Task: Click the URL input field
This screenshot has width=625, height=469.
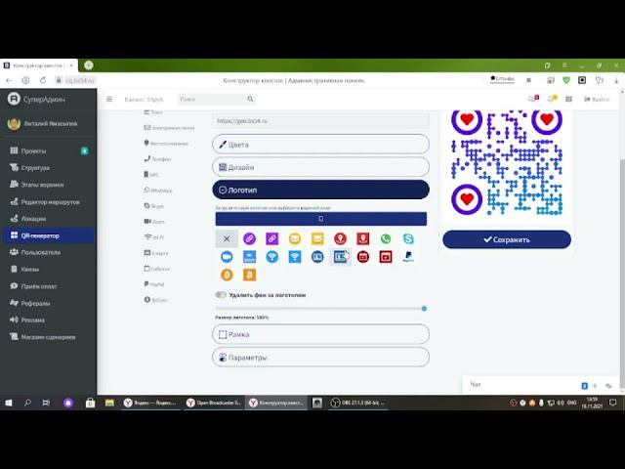Action: pos(321,120)
